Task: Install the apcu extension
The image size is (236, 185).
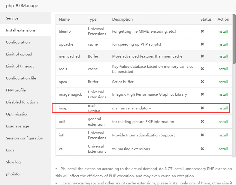Action: click(222, 82)
